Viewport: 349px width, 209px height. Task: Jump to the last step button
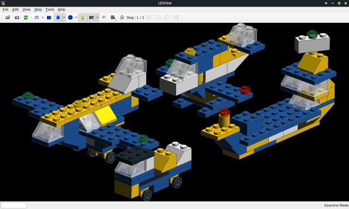(176, 17)
